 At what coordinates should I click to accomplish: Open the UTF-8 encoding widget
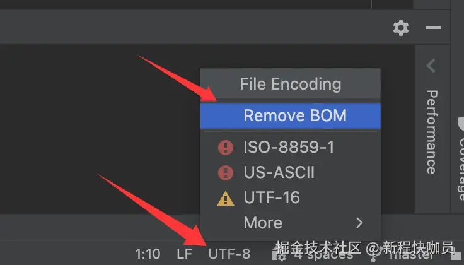(x=229, y=254)
